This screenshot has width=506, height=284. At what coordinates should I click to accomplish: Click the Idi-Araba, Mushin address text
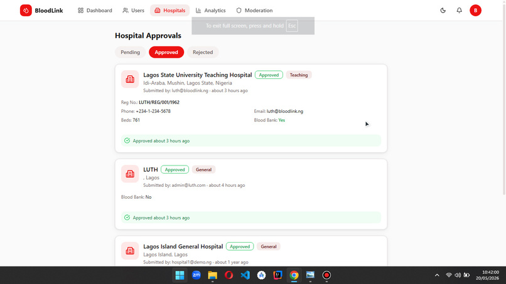(x=188, y=83)
